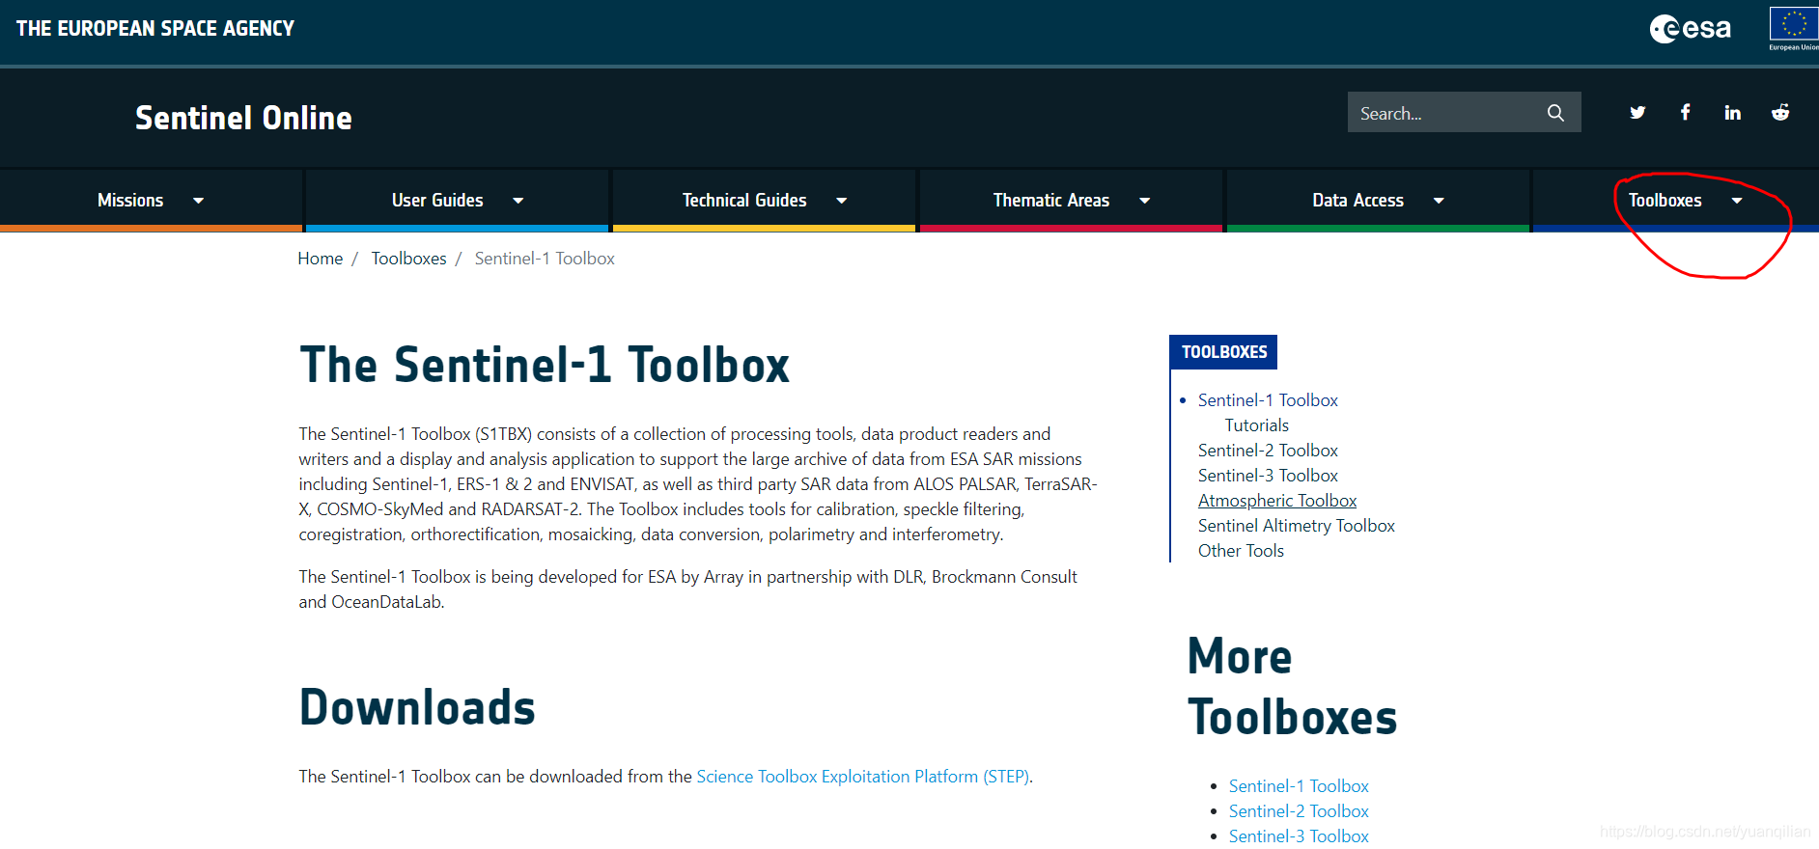The width and height of the screenshot is (1819, 849).
Task: Click the Downloads section heading
Action: 417,707
